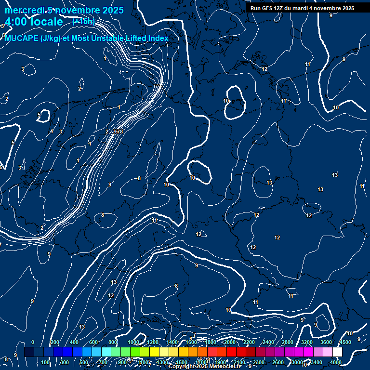Click the legend label '1400'
The image size is (370, 370).
pyautogui.click(x=172, y=342)
